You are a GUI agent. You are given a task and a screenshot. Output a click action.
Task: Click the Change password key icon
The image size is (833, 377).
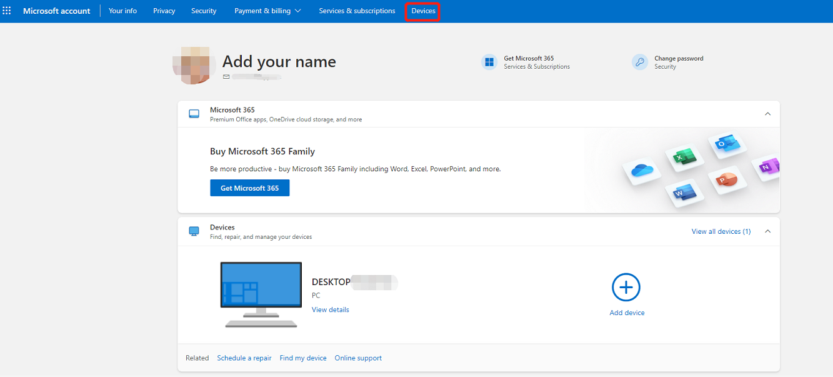(x=639, y=62)
